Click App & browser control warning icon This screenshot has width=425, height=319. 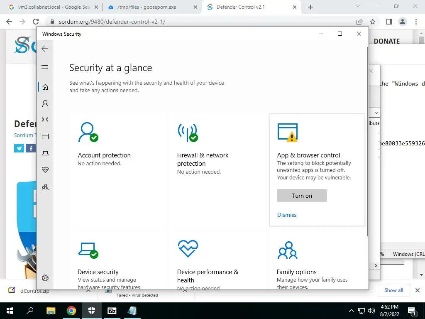[288, 133]
